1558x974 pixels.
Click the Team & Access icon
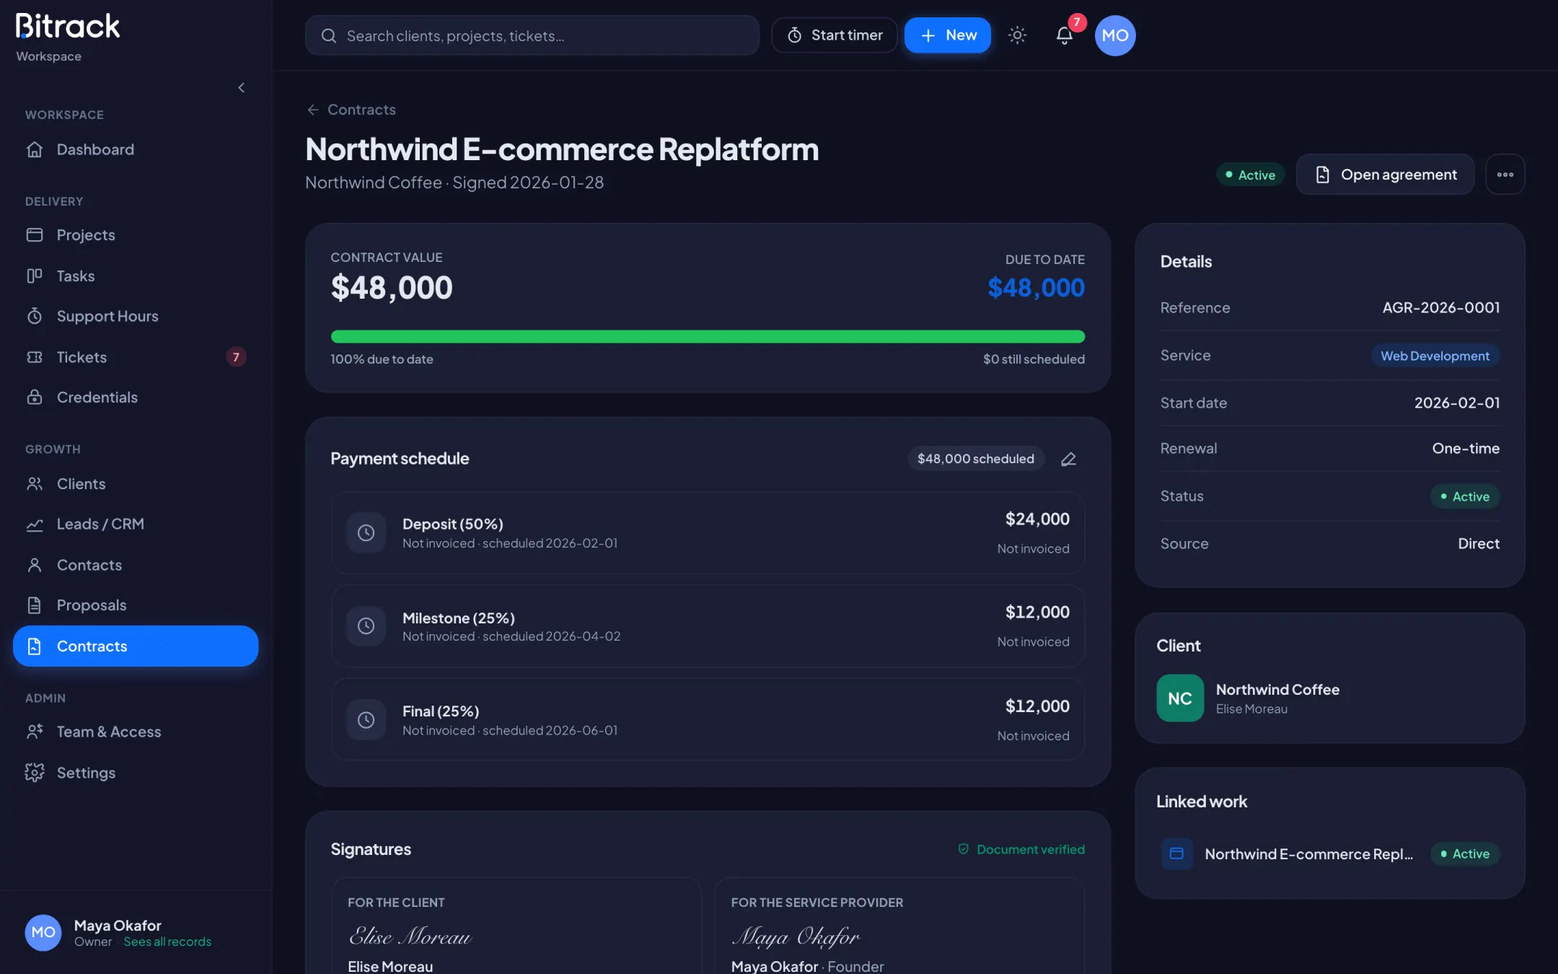35,732
